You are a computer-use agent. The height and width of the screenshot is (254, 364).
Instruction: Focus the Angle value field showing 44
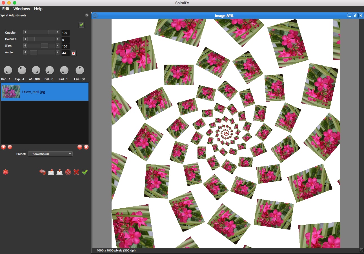[66, 53]
